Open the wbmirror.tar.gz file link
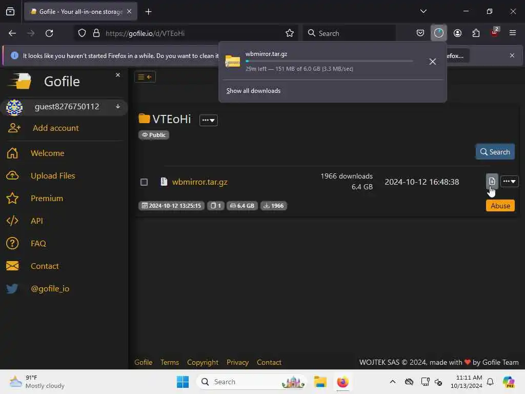This screenshot has width=525, height=394. 200,182
